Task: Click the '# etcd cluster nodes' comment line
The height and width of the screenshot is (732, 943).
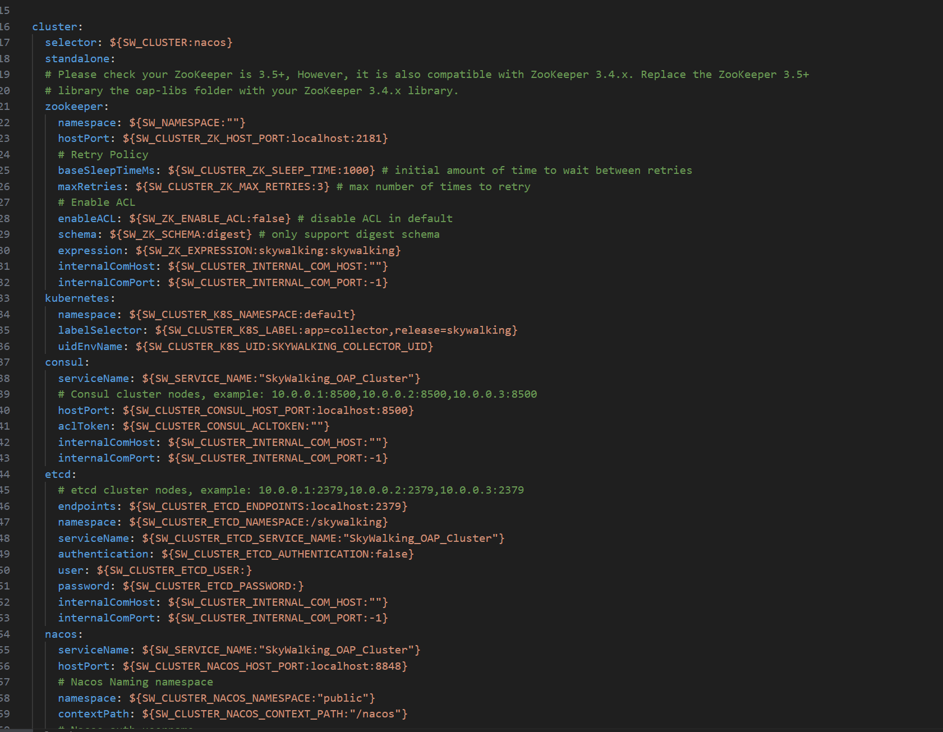Action: pyautogui.click(x=291, y=490)
